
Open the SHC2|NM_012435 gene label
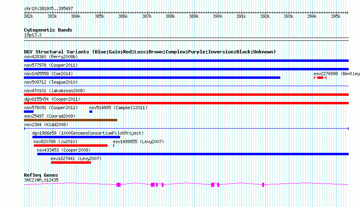[41, 180]
